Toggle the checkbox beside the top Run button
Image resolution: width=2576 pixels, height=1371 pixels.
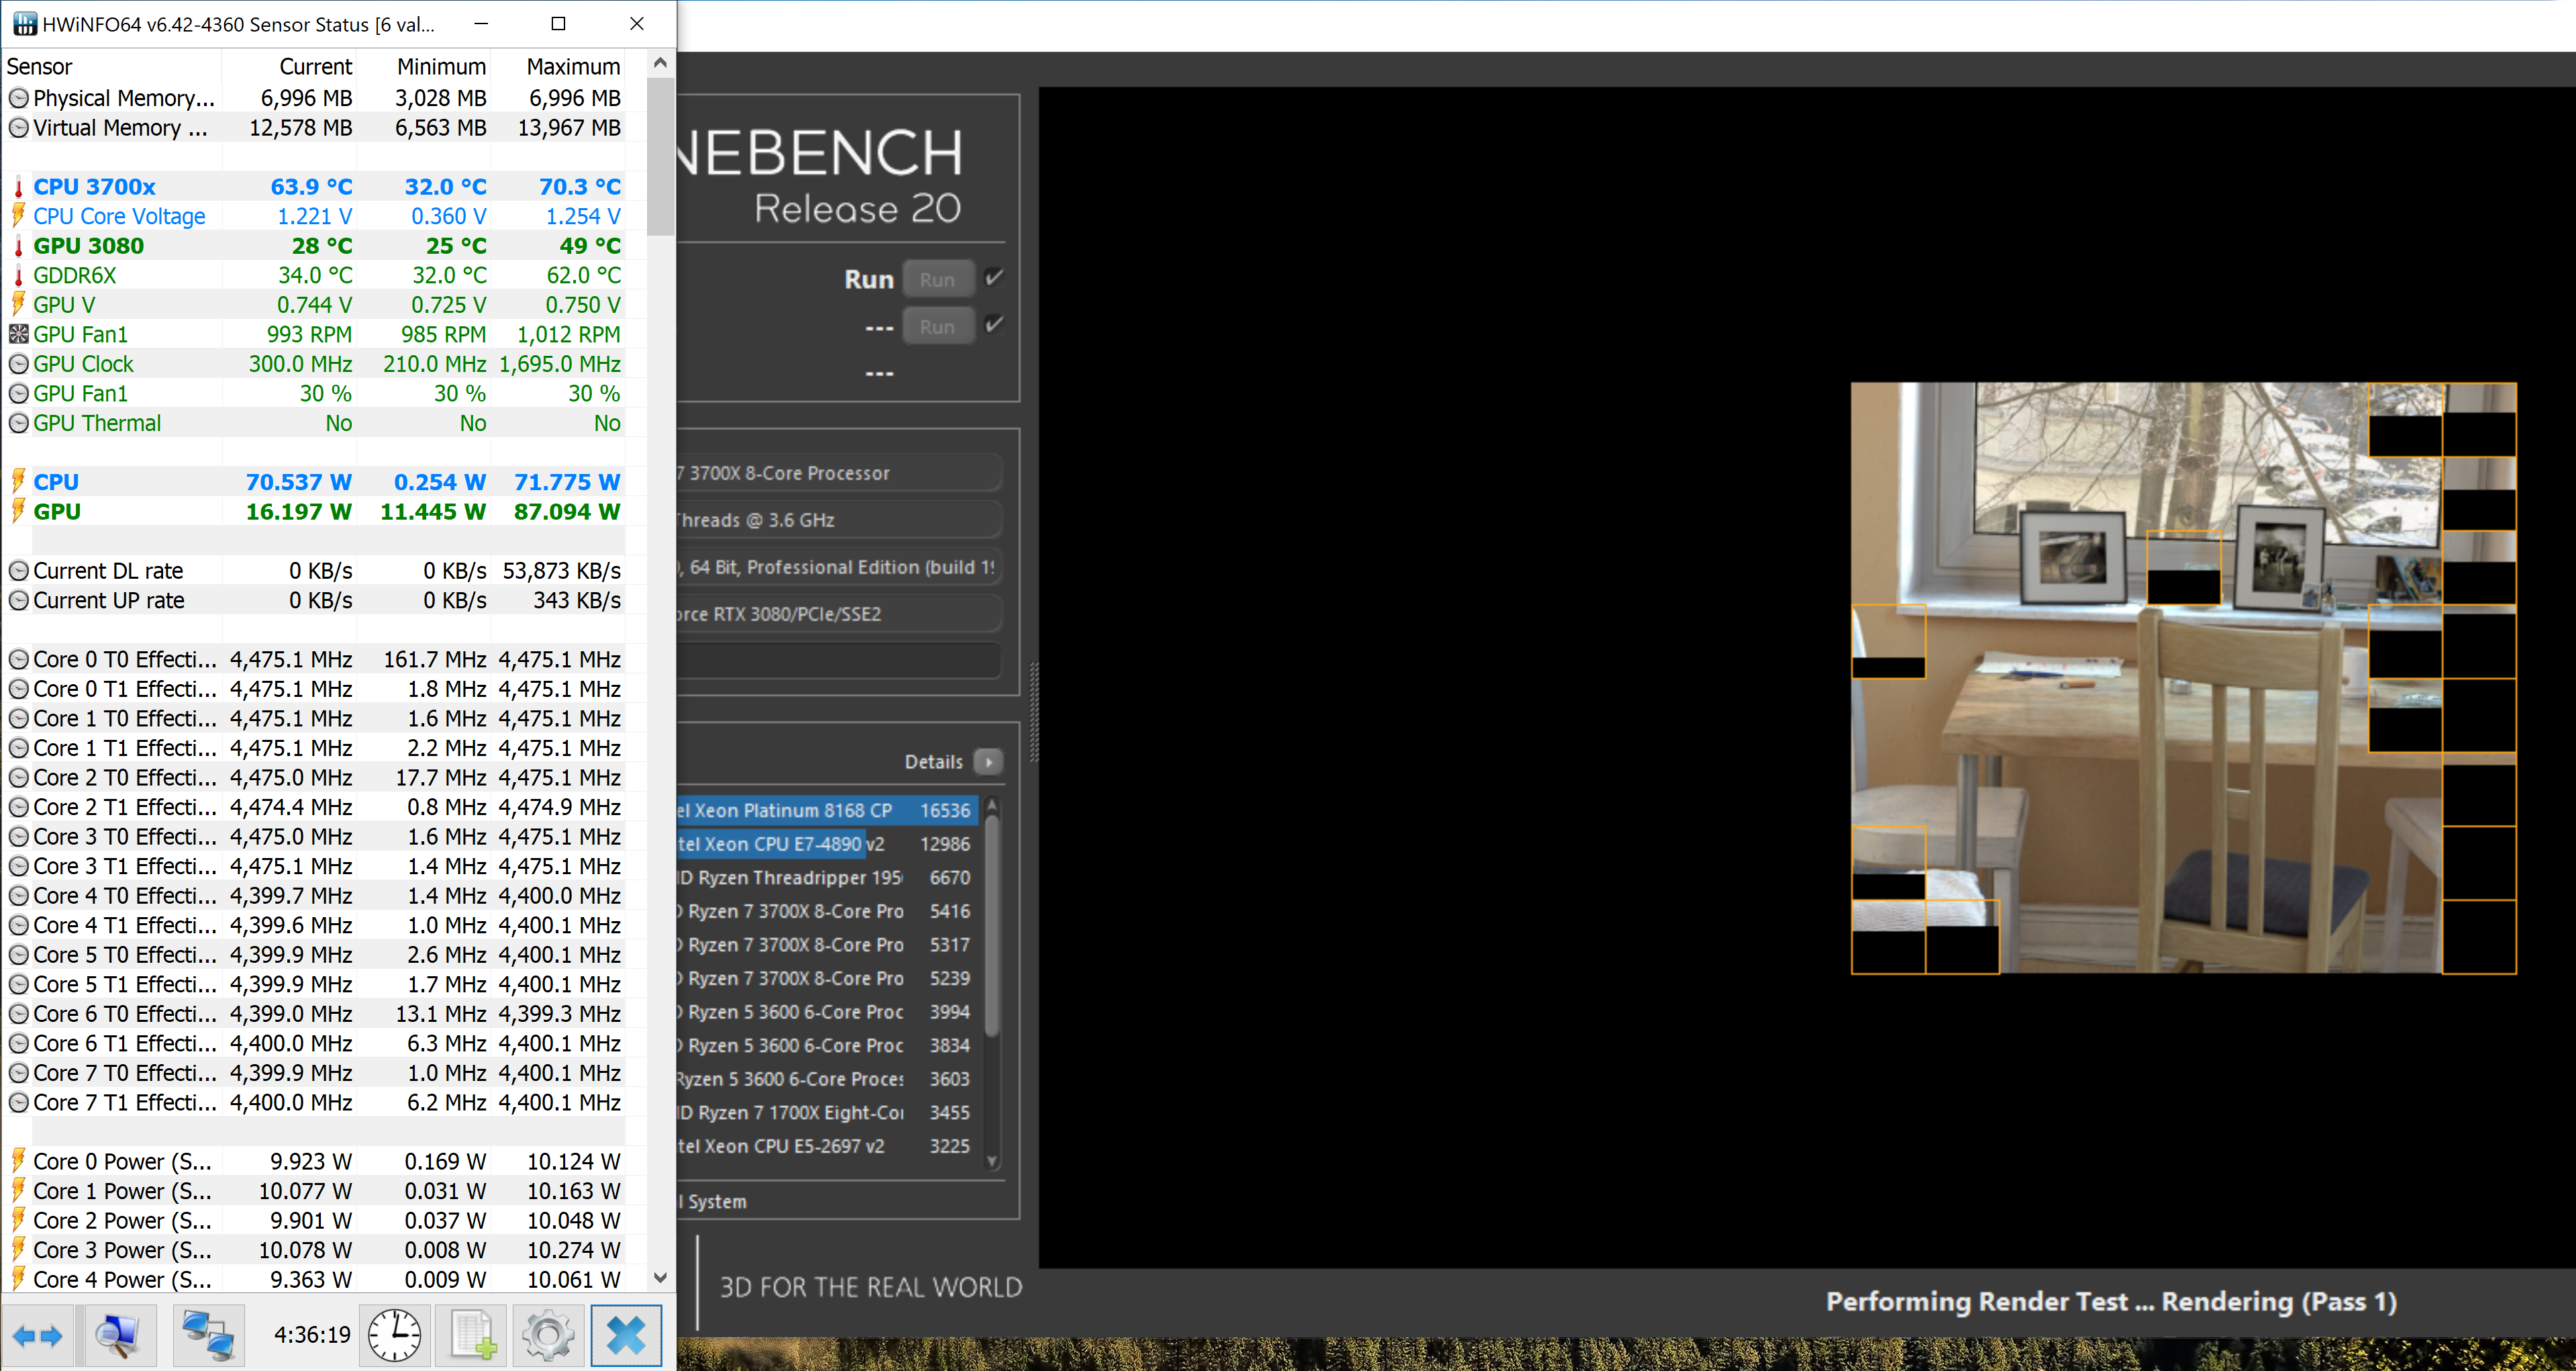(x=993, y=278)
